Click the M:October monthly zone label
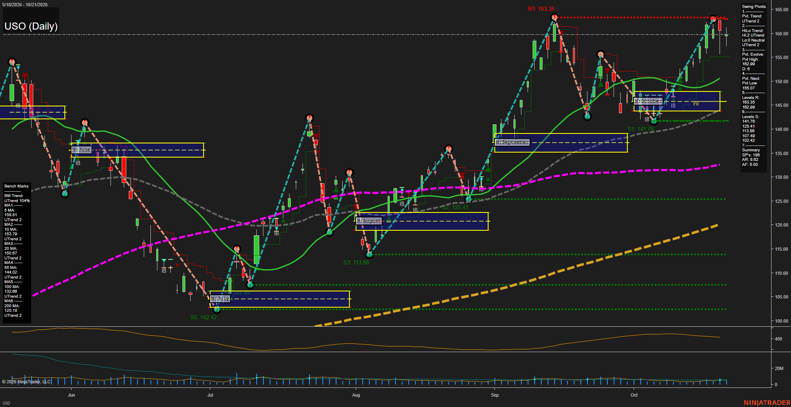The width and height of the screenshot is (791, 407). coord(648,101)
